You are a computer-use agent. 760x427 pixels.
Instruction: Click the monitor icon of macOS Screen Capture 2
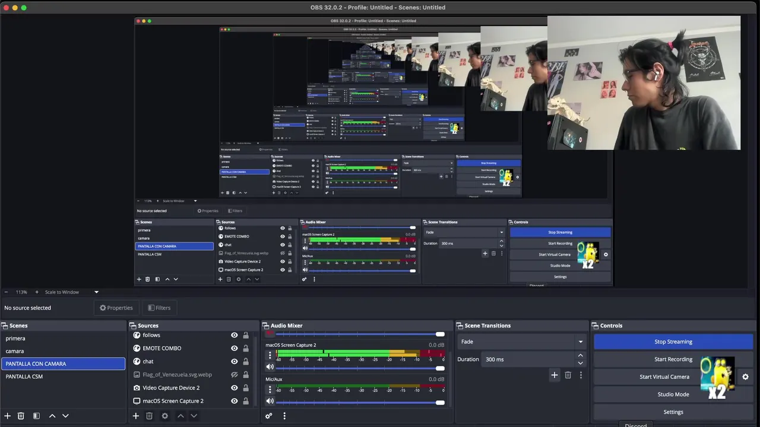[x=137, y=401]
